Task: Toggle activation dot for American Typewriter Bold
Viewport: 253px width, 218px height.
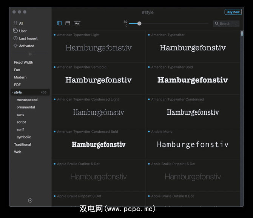Action: 149,67
